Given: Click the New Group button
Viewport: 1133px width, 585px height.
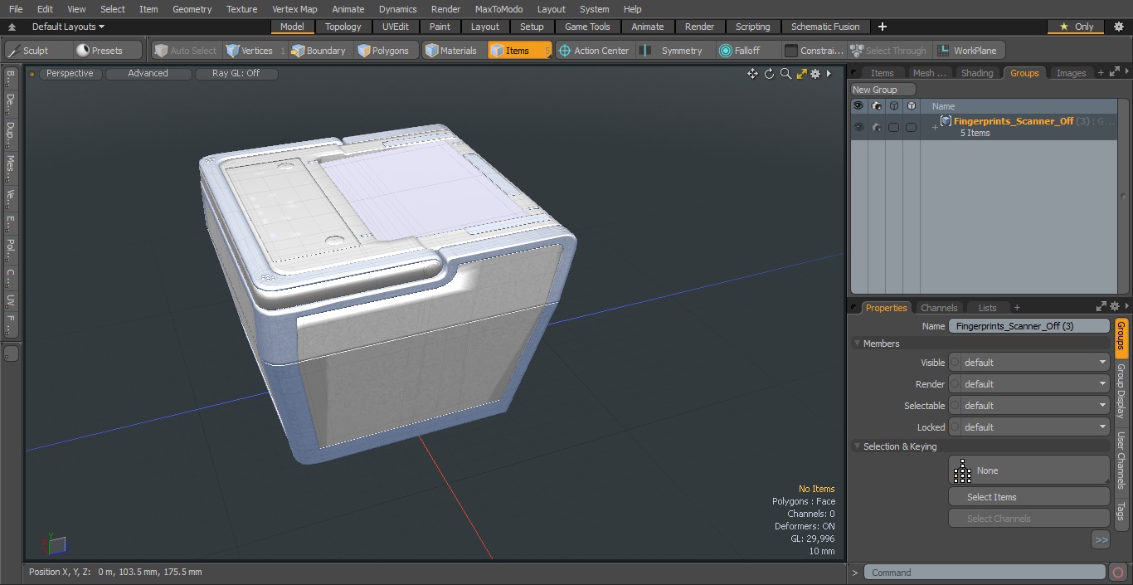Looking at the screenshot, I should 883,90.
